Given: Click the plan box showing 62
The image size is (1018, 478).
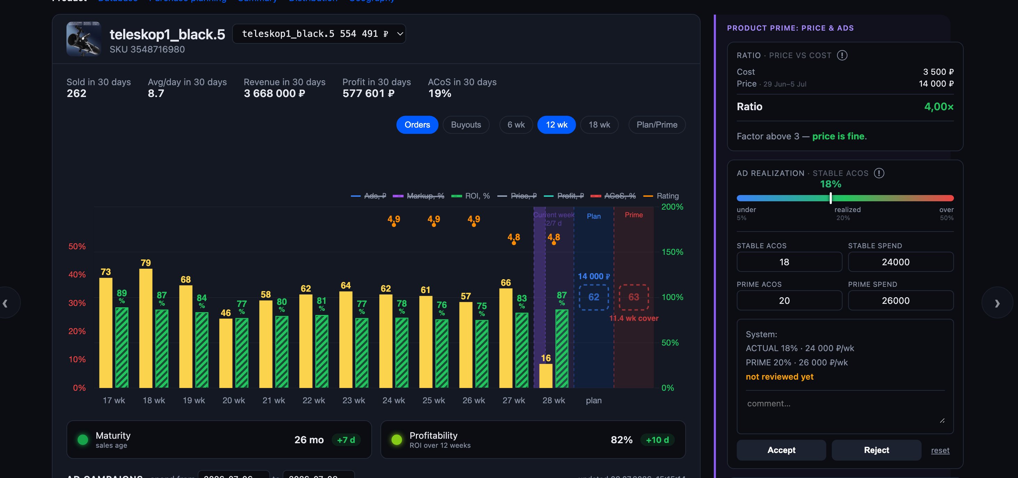Looking at the screenshot, I should pyautogui.click(x=593, y=297).
